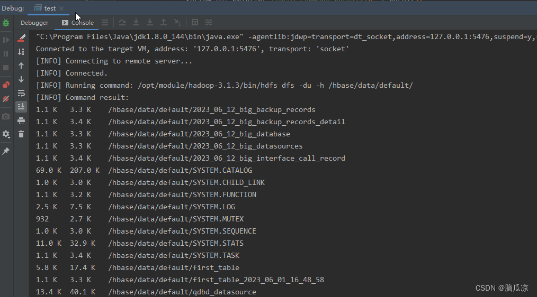
Task: Click the SYSTEM.LOG path
Action: 172,207
